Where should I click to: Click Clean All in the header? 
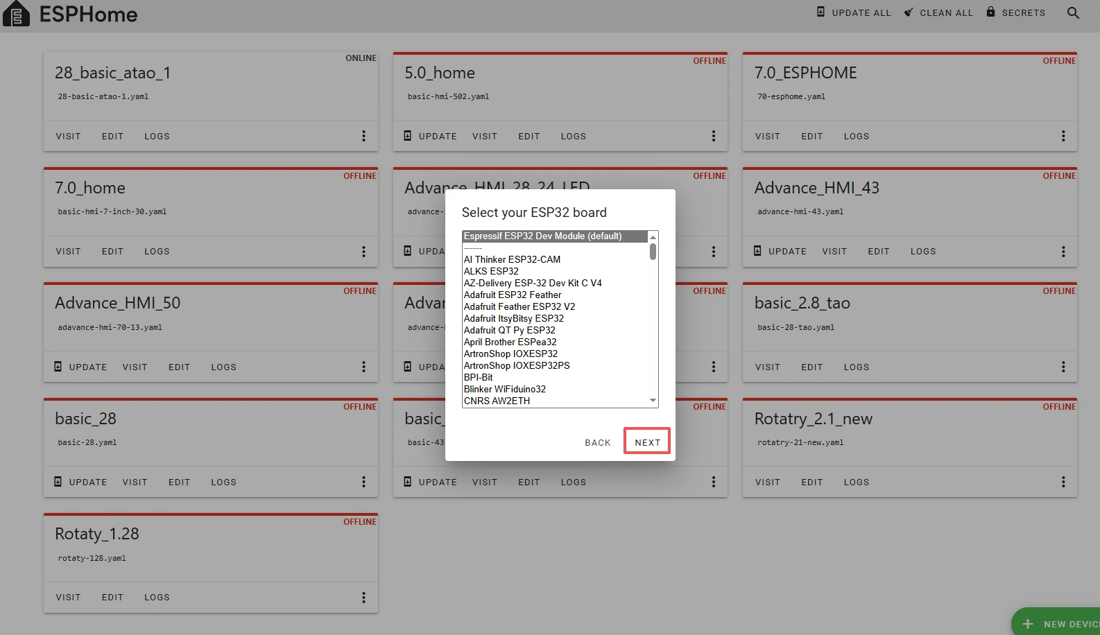click(938, 12)
